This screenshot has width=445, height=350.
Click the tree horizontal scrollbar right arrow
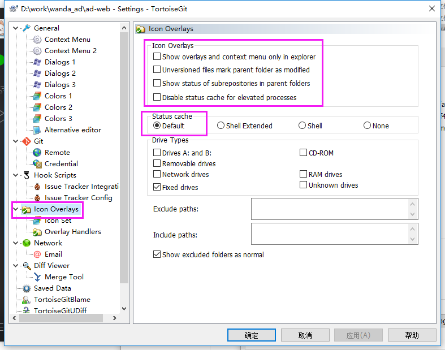coord(115,318)
